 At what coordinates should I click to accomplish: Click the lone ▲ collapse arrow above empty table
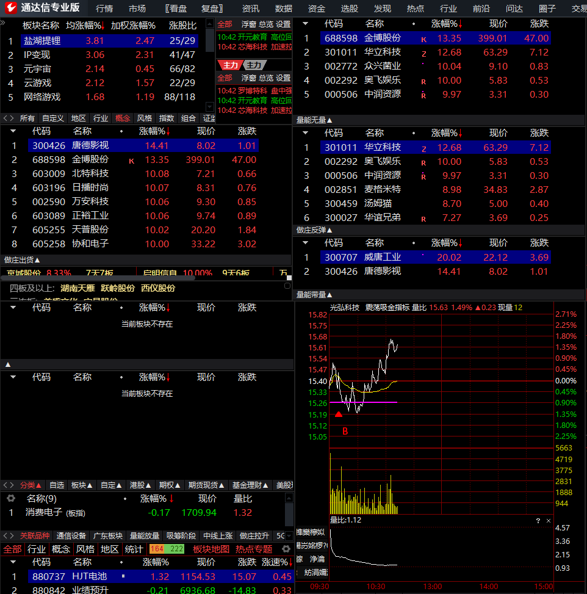click(x=8, y=365)
